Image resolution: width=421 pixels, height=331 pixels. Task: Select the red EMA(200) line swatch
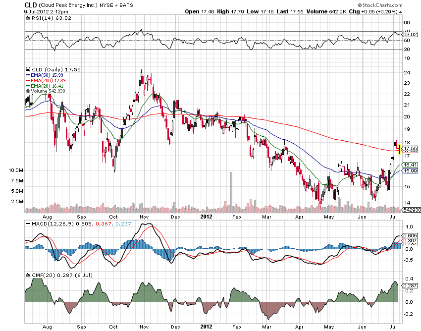click(x=28, y=81)
